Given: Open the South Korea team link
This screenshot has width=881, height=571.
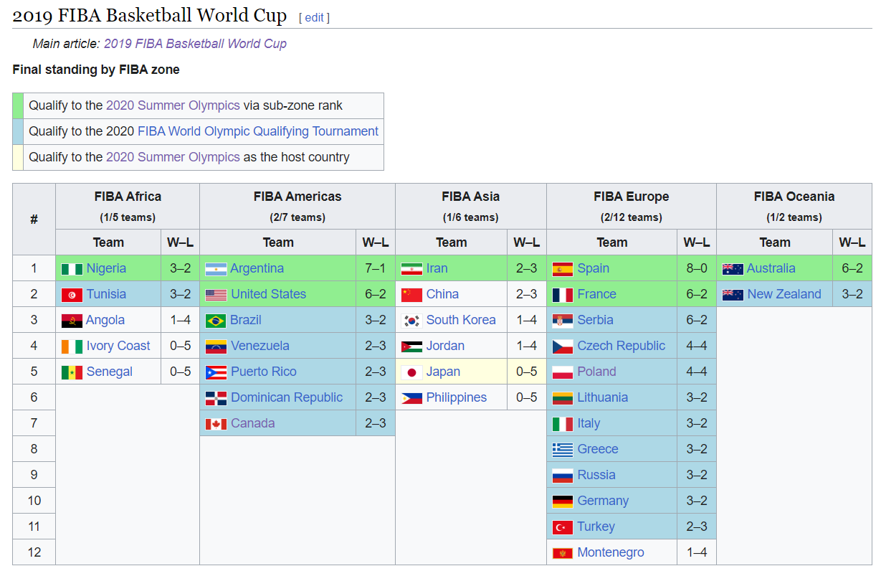Looking at the screenshot, I should click(461, 320).
